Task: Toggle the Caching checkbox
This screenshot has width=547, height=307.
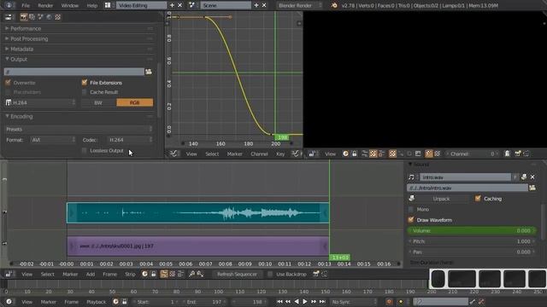Action: 478,199
